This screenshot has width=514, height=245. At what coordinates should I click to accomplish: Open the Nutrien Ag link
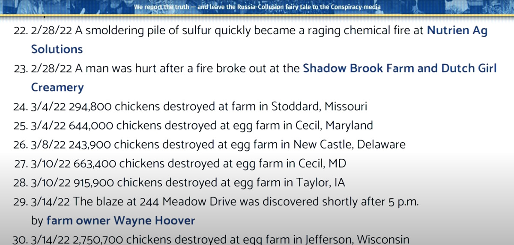457,30
